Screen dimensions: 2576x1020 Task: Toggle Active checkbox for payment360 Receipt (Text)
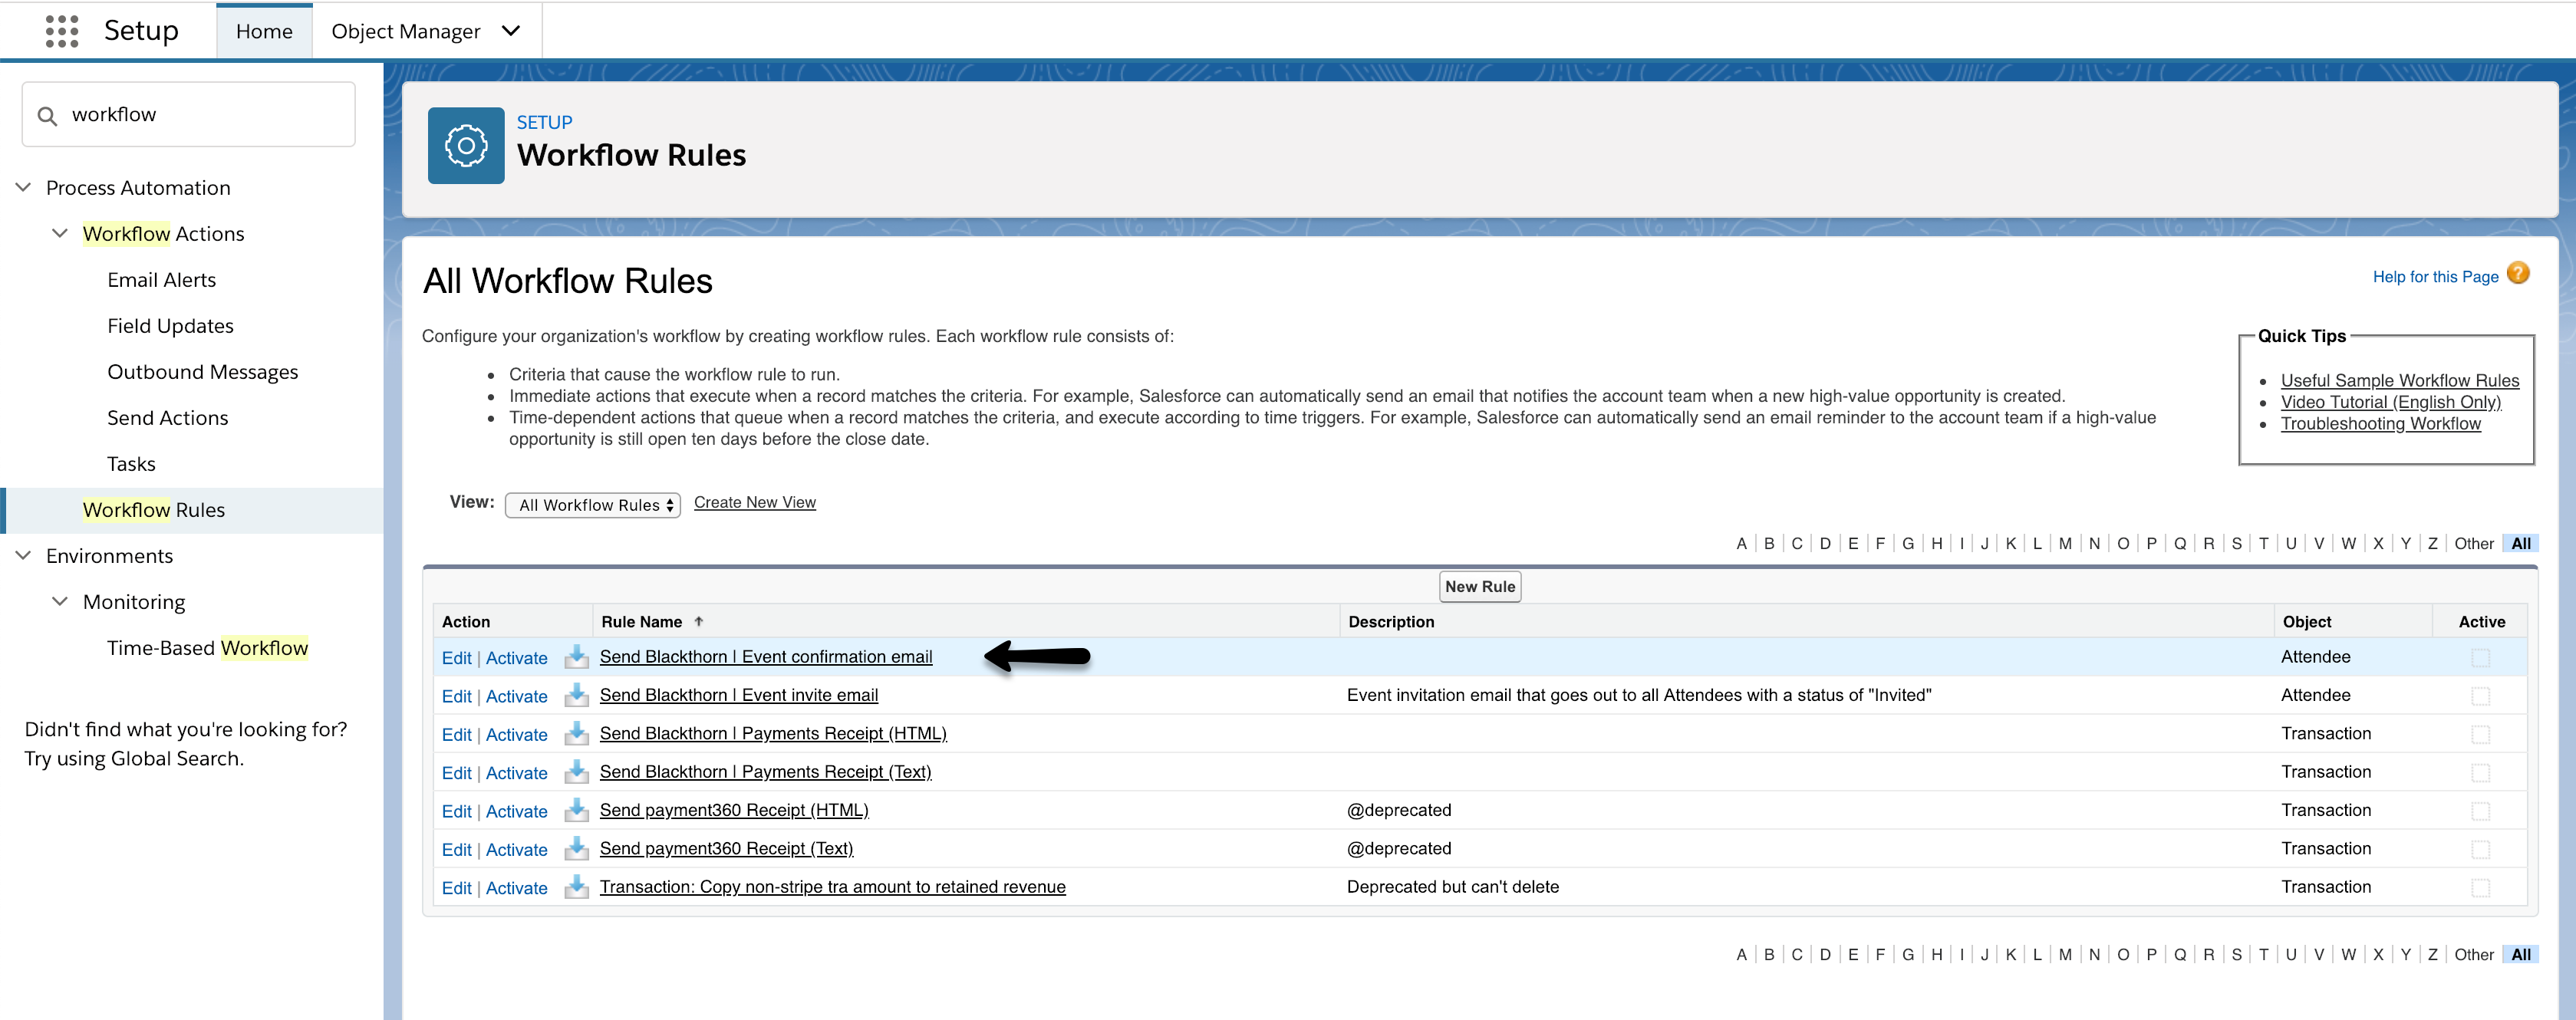tap(2480, 849)
